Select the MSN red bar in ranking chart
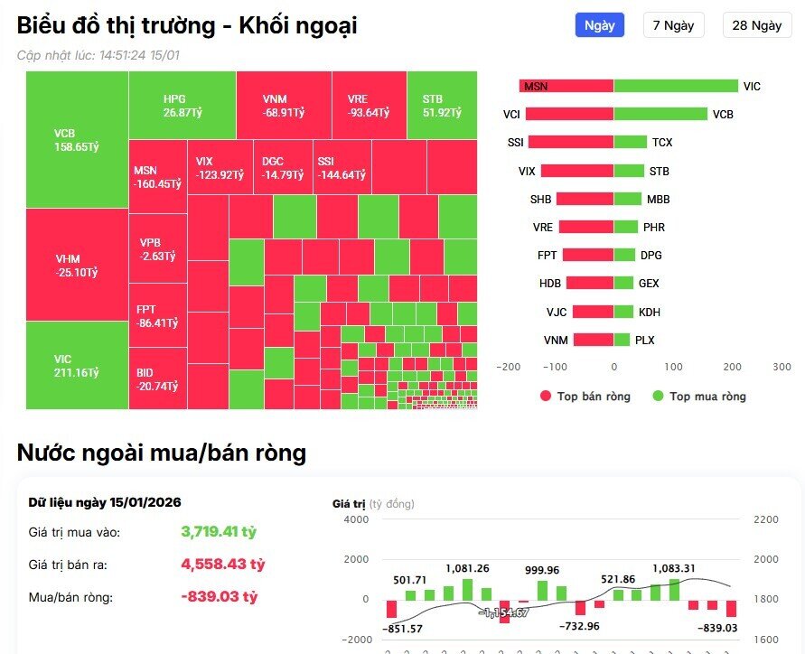The width and height of the screenshot is (805, 654). click(565, 85)
